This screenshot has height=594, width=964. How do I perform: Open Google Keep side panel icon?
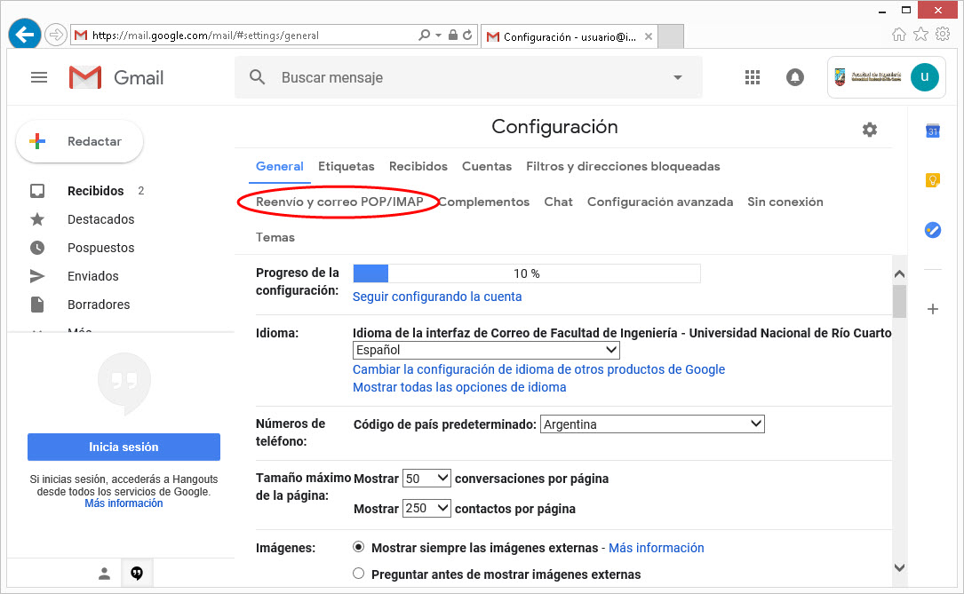(933, 180)
